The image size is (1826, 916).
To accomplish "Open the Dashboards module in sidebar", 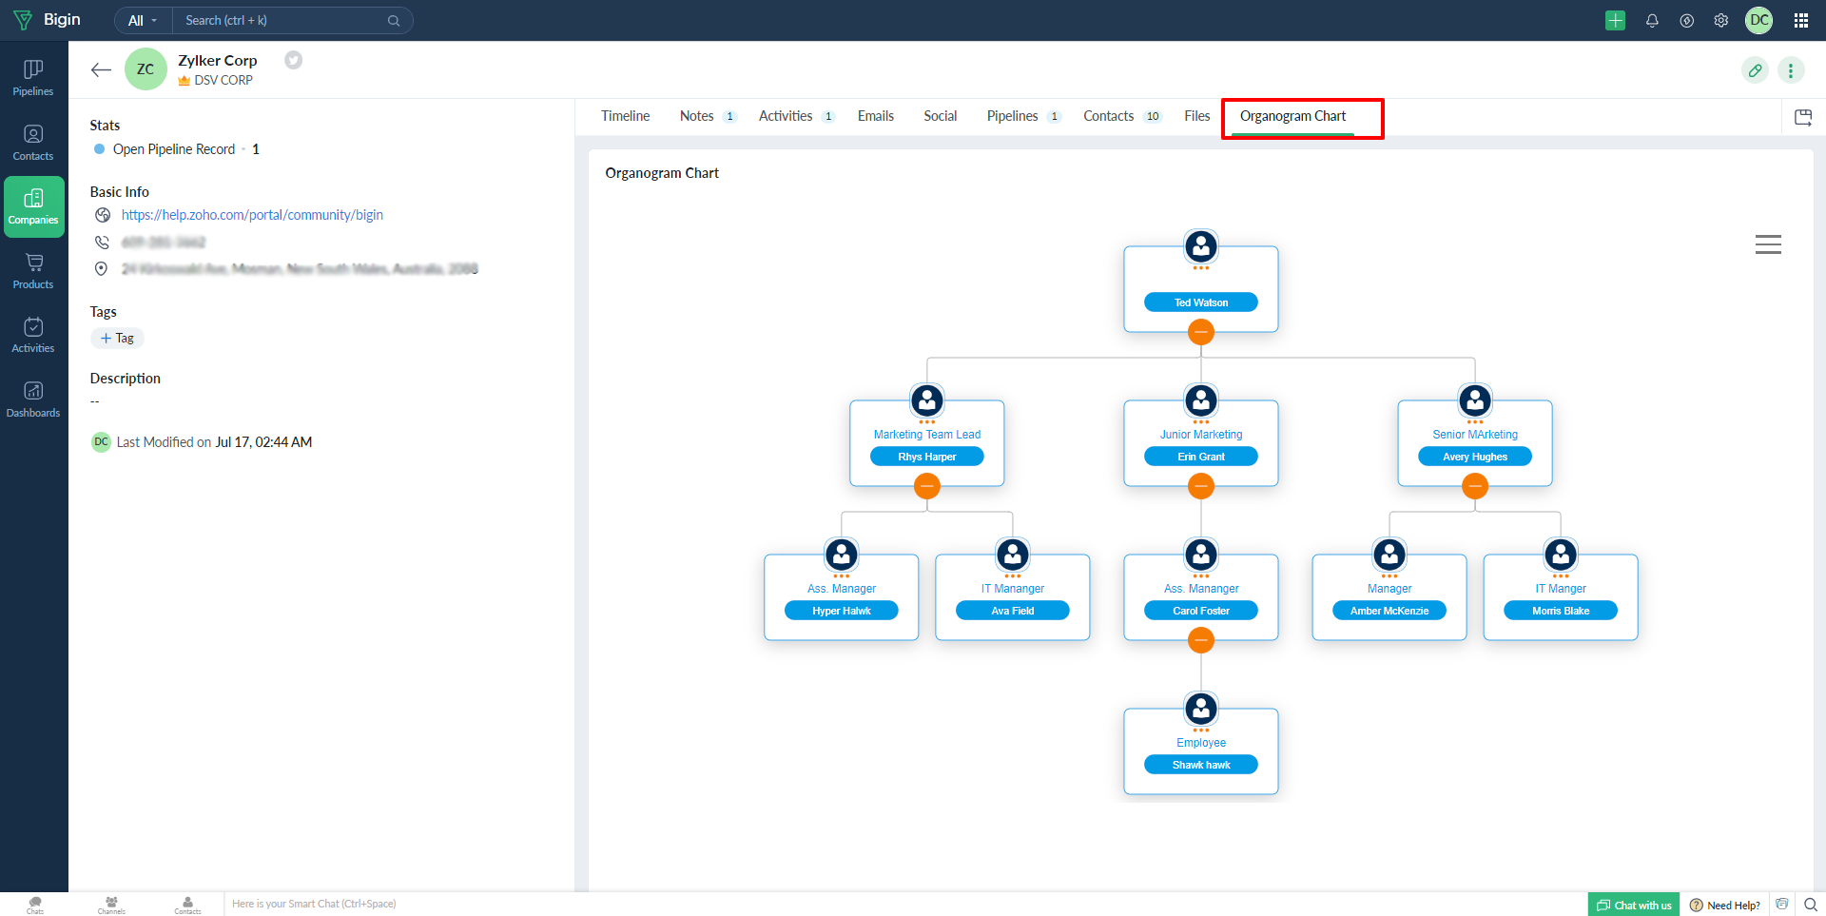I will coord(33,400).
